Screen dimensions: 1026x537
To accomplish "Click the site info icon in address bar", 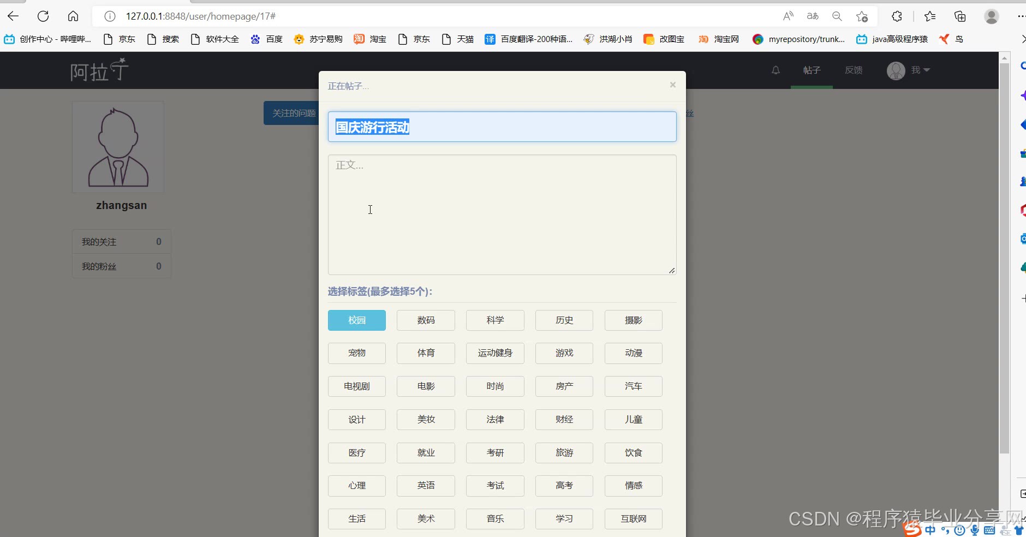I will pyautogui.click(x=110, y=16).
